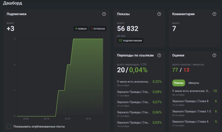The image size is (222, 132).
Task: Click help icon next to Переходы по ссылкам
Action: click(159, 55)
